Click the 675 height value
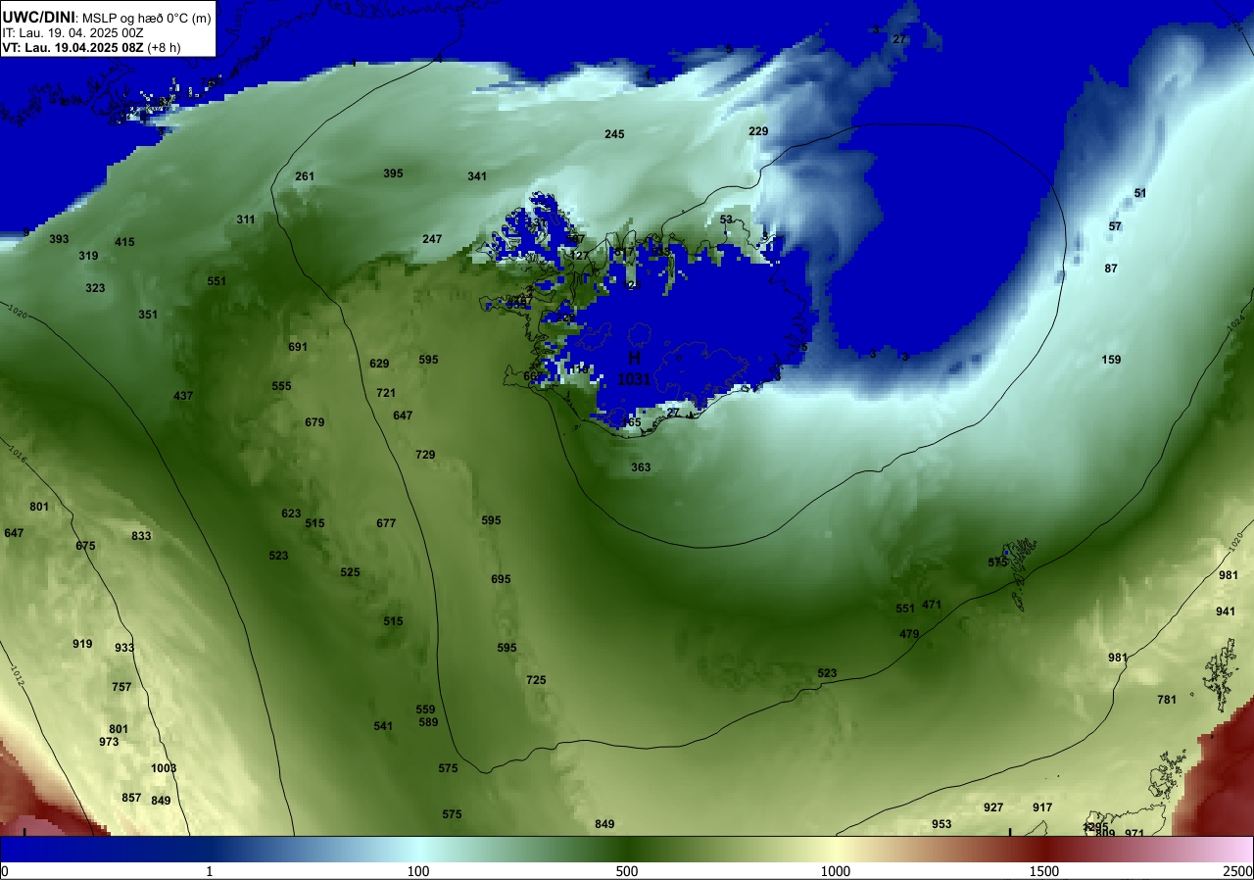 [x=85, y=546]
